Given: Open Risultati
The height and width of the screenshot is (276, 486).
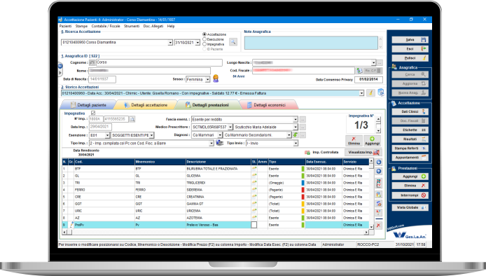Looking at the screenshot, I should point(410,139).
